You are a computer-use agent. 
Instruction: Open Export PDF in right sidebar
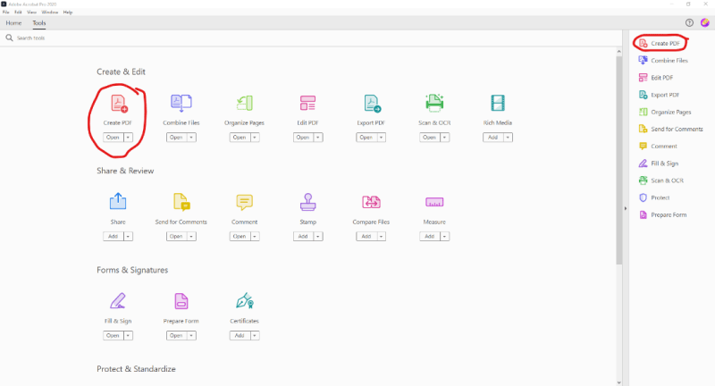tap(659, 95)
